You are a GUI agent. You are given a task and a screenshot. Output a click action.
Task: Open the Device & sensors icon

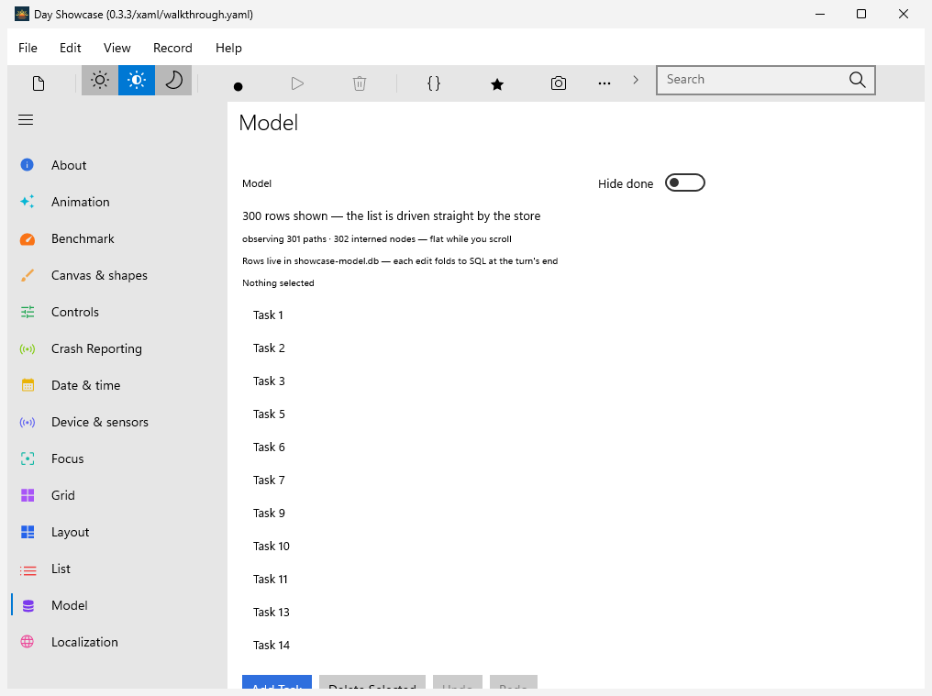(28, 422)
